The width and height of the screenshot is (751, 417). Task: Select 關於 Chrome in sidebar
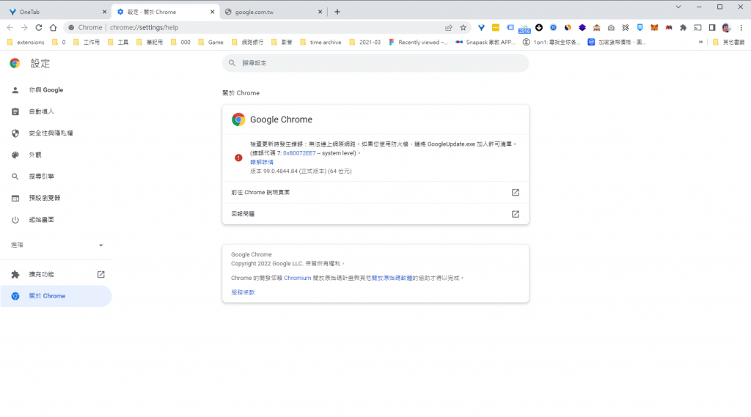56,296
